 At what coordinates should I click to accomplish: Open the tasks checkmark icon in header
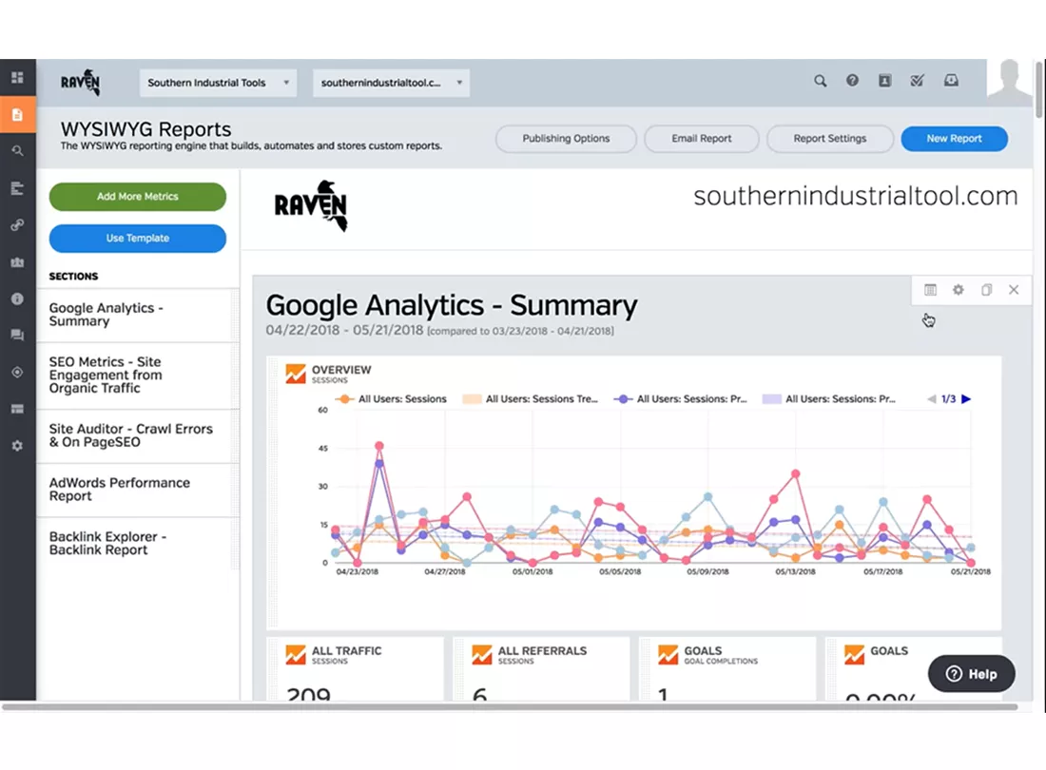pyautogui.click(x=918, y=81)
